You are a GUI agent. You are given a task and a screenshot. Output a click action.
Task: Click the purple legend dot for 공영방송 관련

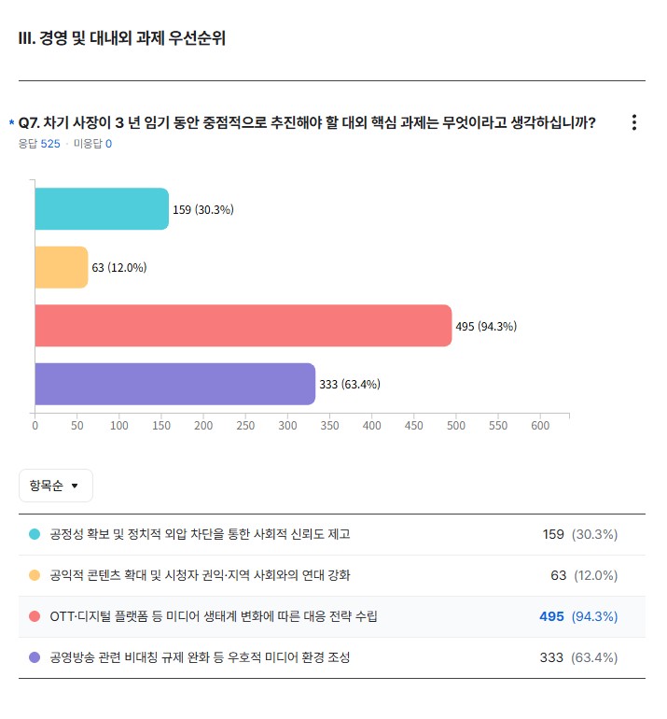point(35,657)
